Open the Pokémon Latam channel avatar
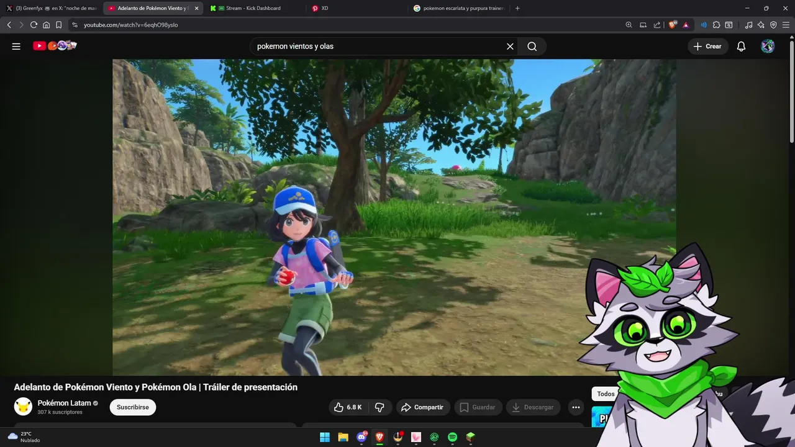Viewport: 795px width, 447px height. coord(23,407)
